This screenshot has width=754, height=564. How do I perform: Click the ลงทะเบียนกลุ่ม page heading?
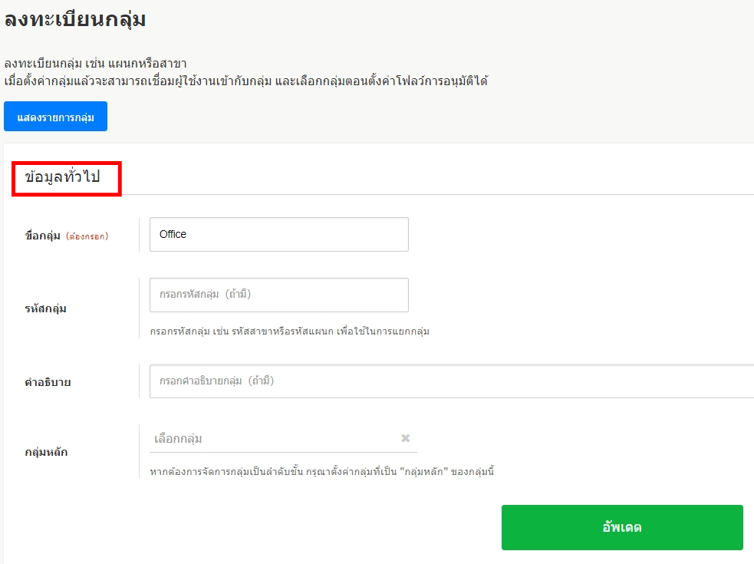[75, 21]
